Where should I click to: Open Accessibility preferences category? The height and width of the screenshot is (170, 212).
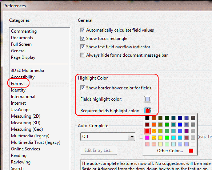point(23,77)
